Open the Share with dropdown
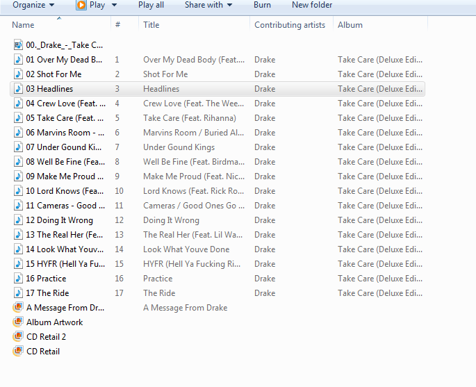476x387 pixels. point(208,5)
